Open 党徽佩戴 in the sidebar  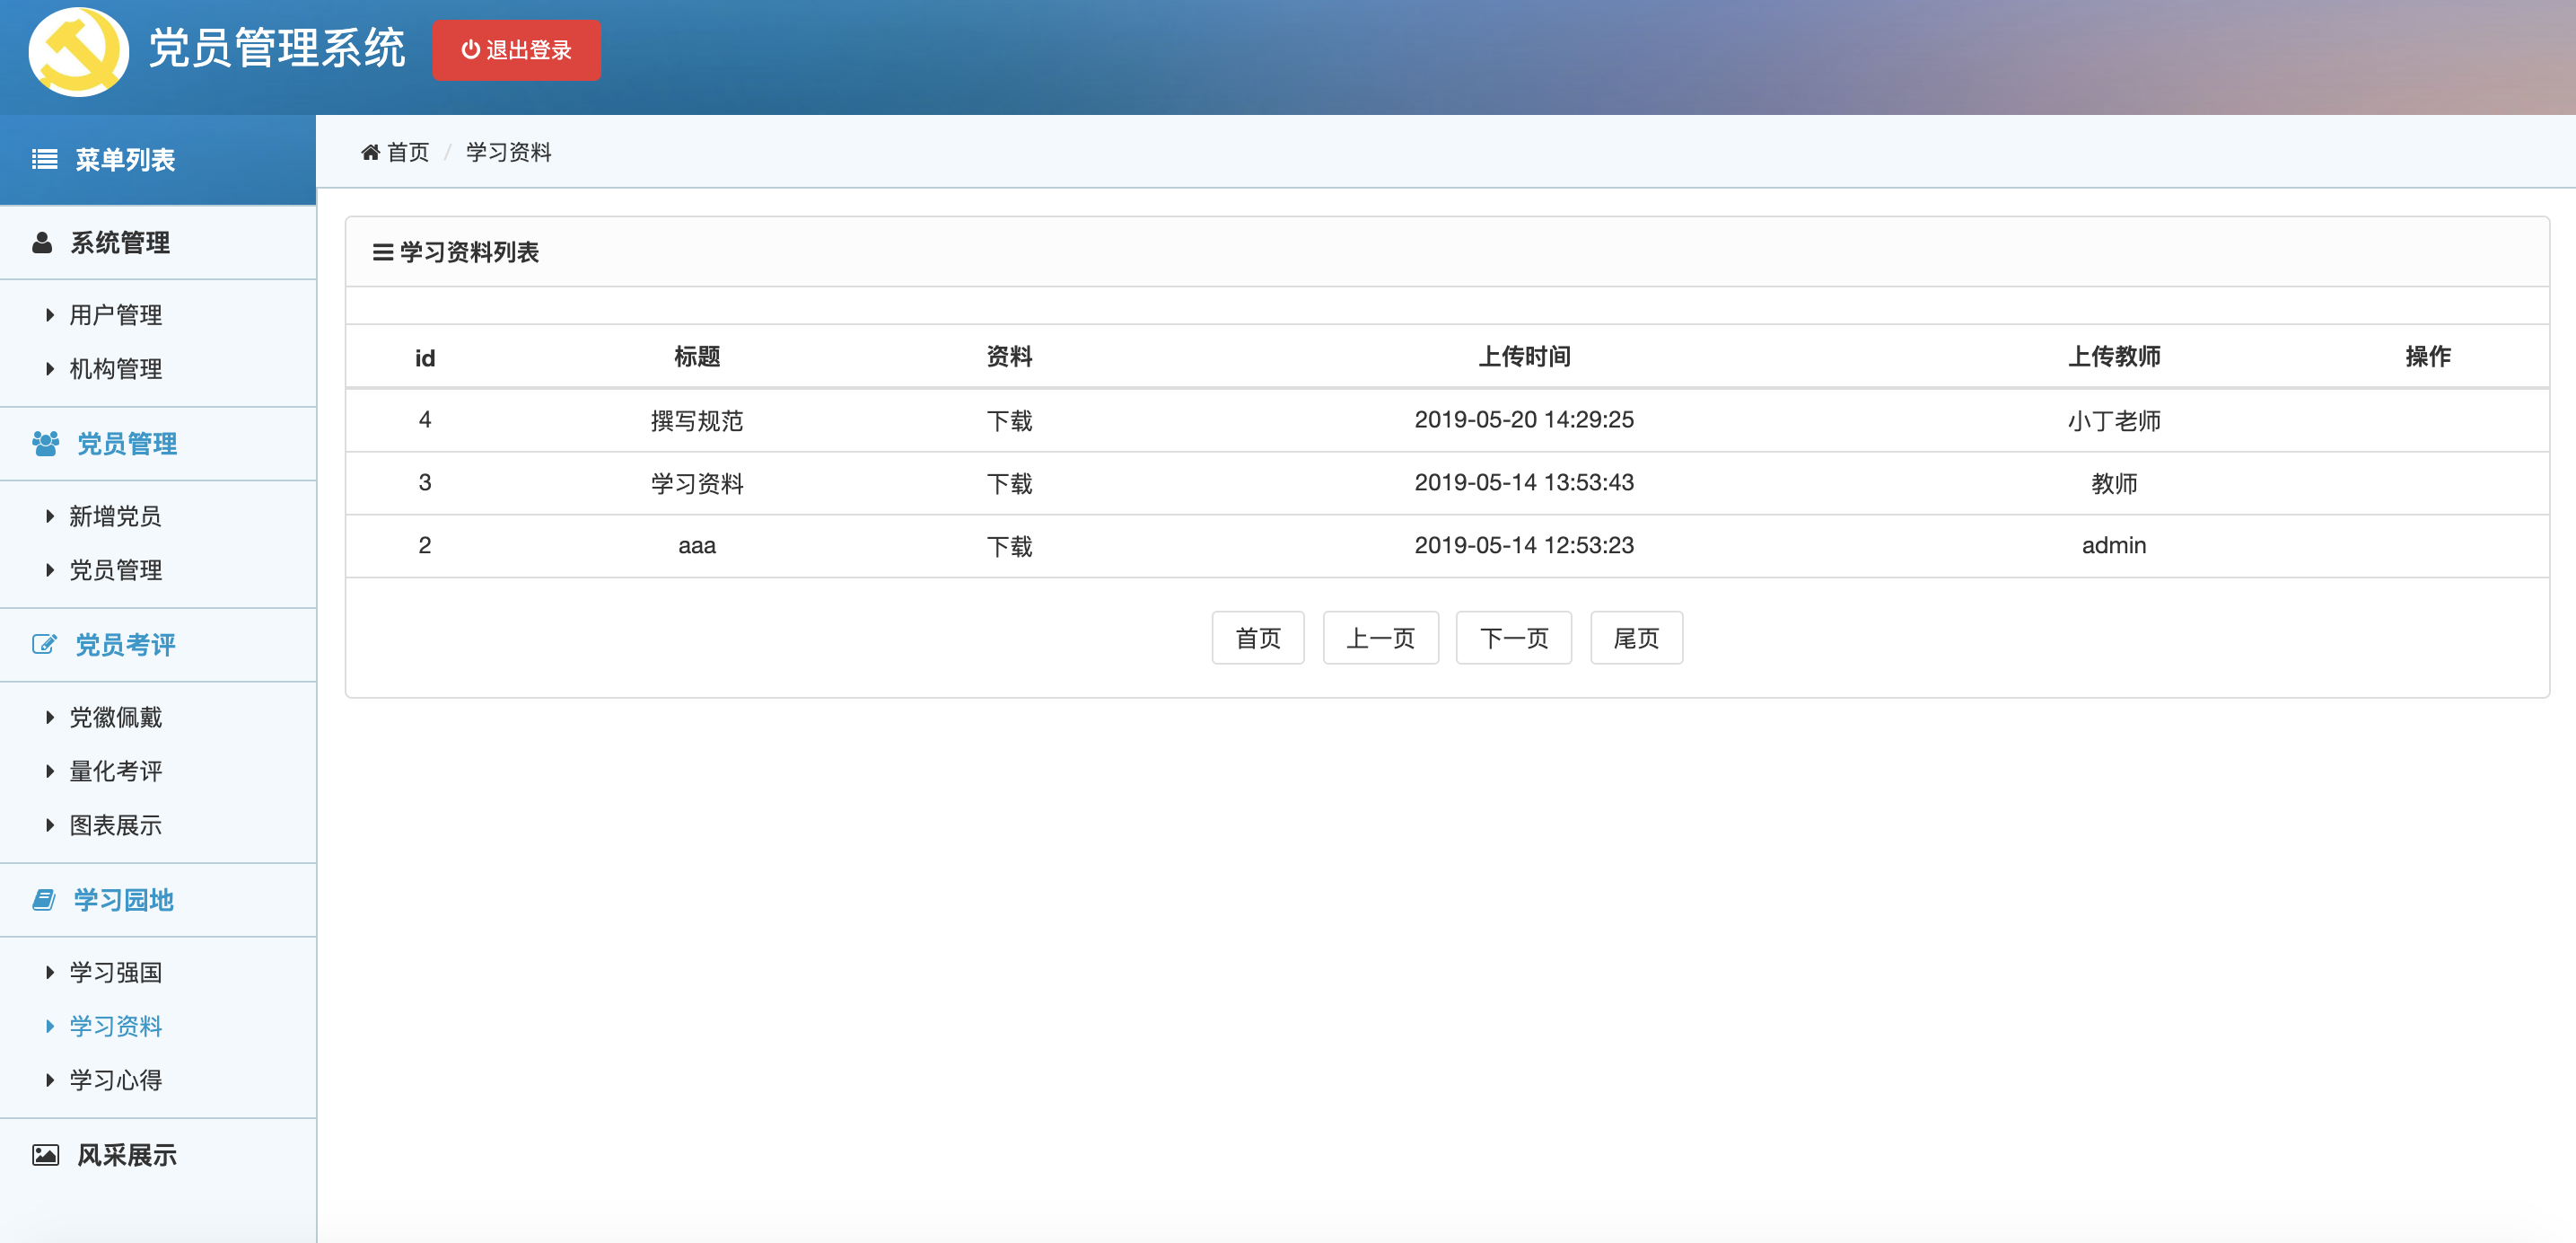tap(115, 718)
